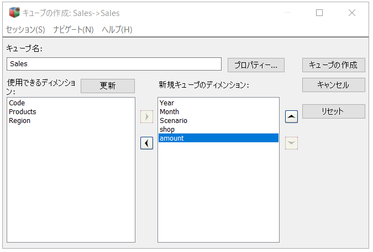Focus the cube name field containing Sales
Image resolution: width=373 pixels, height=252 pixels.
(x=114, y=64)
